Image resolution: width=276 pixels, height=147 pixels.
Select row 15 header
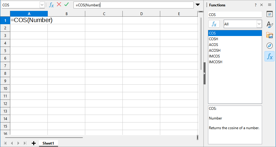(x=5, y=126)
